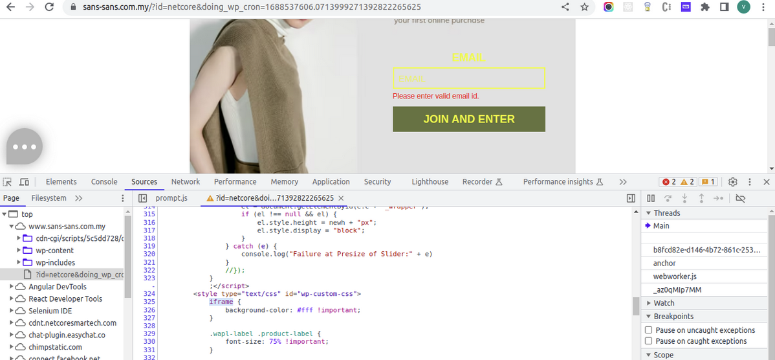This screenshot has height=360, width=775.
Task: Enable Pause on caught exceptions
Action: (x=648, y=341)
